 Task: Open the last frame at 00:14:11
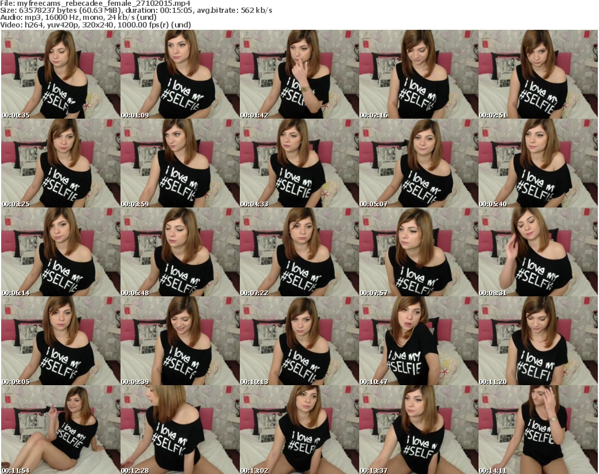pos(538,430)
